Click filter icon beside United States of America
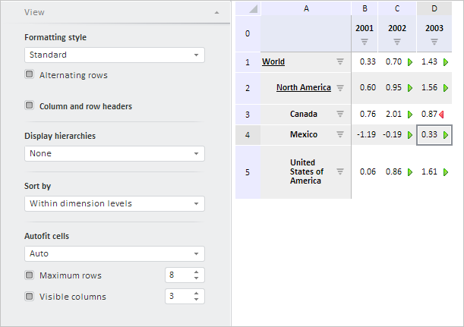This screenshot has width=464, height=327. coord(340,172)
